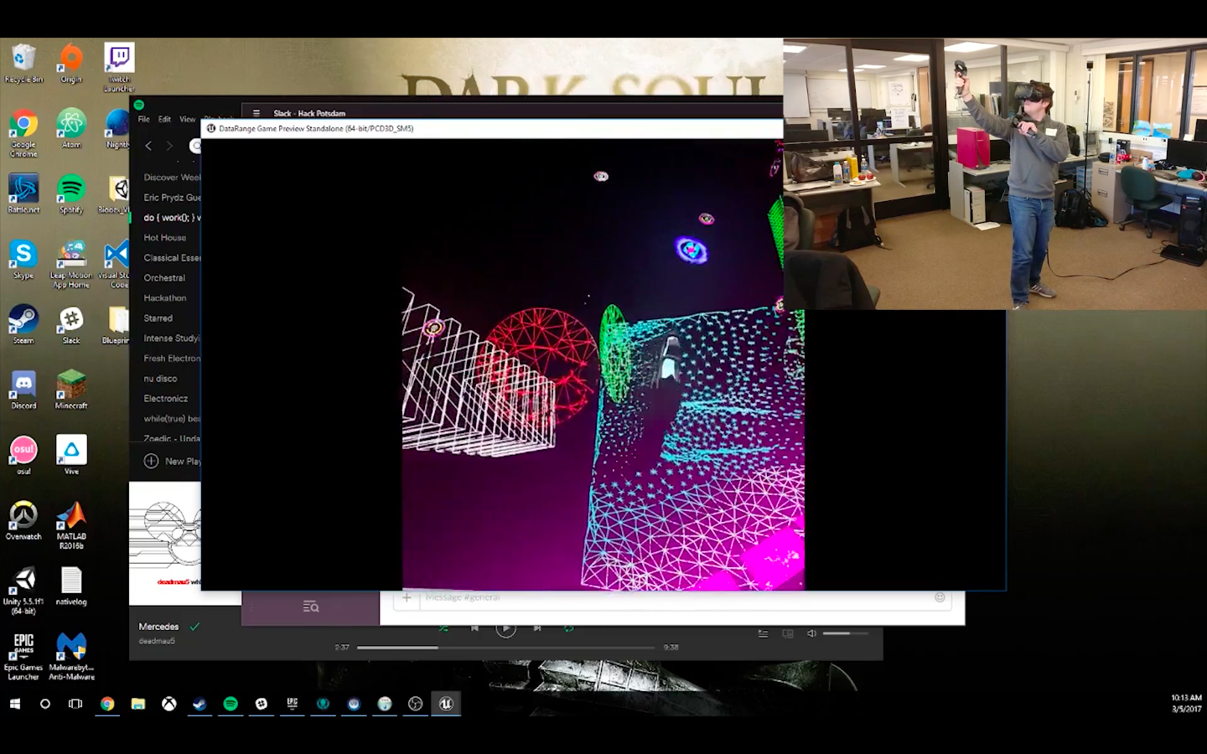Open the Slack hamburger menu
Screen dimensions: 1207x754
pos(256,113)
